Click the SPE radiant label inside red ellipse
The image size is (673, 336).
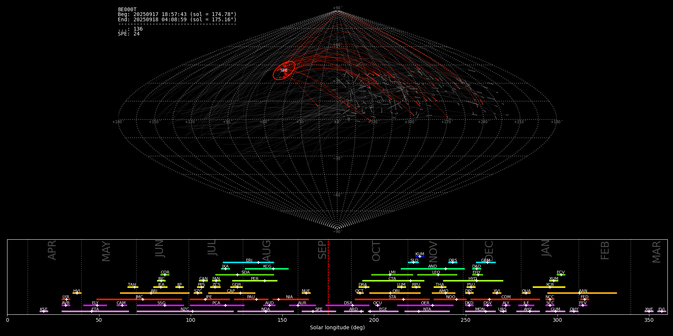(284, 71)
